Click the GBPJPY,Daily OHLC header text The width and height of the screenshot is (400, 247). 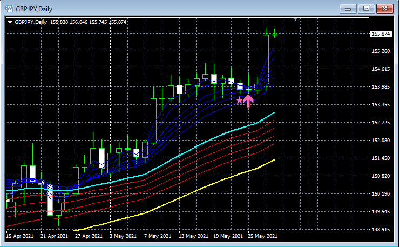tap(70, 22)
